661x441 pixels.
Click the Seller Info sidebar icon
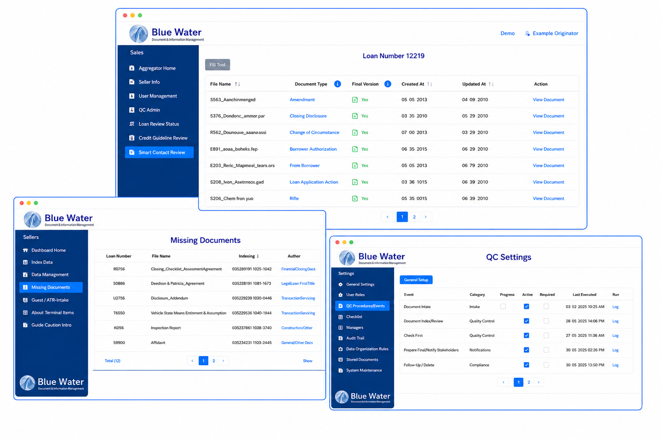click(x=132, y=82)
